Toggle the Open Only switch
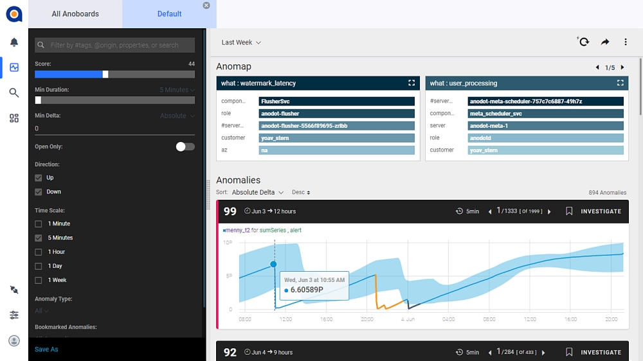The image size is (643, 361). (x=185, y=146)
